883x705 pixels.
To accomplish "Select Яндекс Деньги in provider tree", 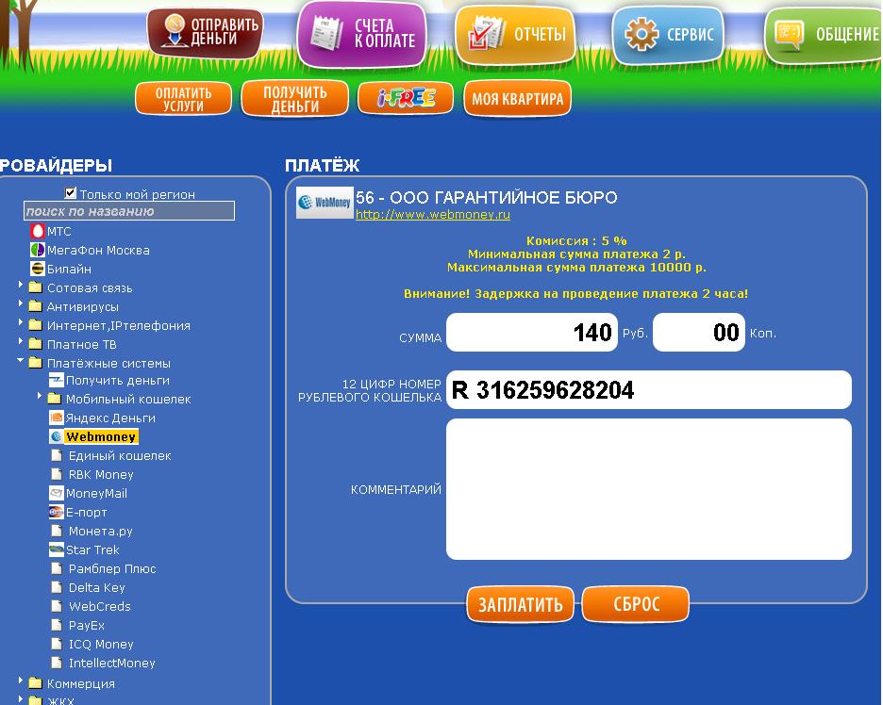I will 110,418.
